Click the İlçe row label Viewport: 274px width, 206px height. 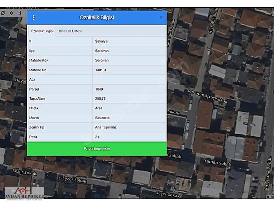click(x=32, y=51)
